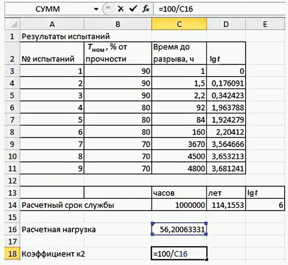Click the Select All corner triangle
This screenshot has height=265, width=288.
10,24
